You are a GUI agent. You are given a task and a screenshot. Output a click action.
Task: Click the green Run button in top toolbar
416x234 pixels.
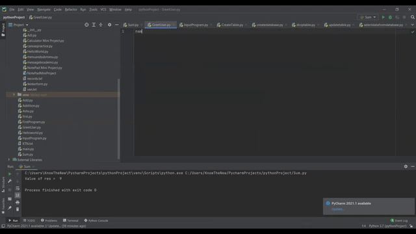(383, 18)
